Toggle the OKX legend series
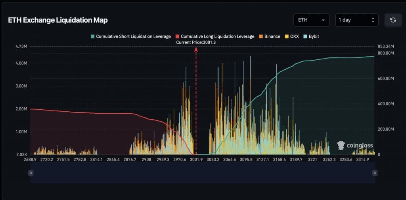The width and height of the screenshot is (406, 200). pos(291,36)
